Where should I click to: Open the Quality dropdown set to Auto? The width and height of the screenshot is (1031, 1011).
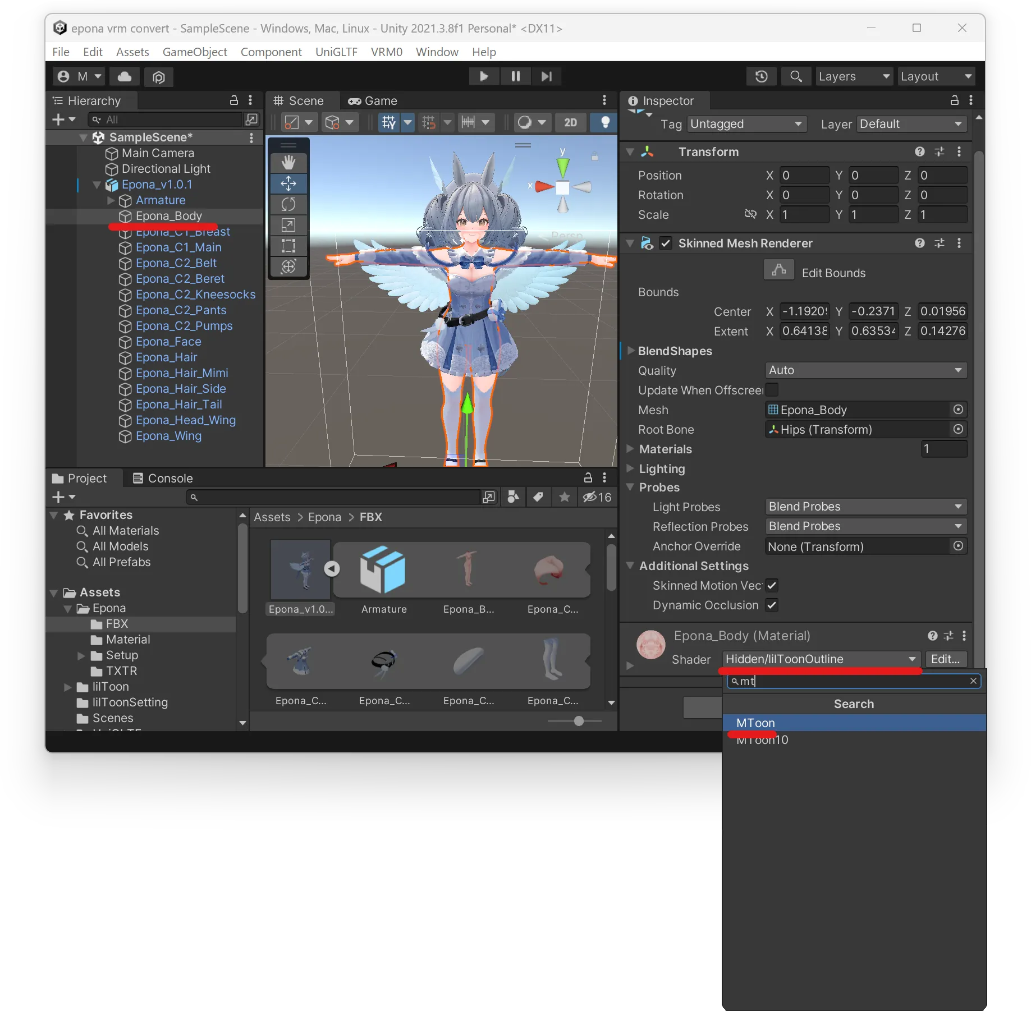pos(866,370)
